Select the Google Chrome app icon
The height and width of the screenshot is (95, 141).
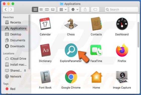point(71,77)
